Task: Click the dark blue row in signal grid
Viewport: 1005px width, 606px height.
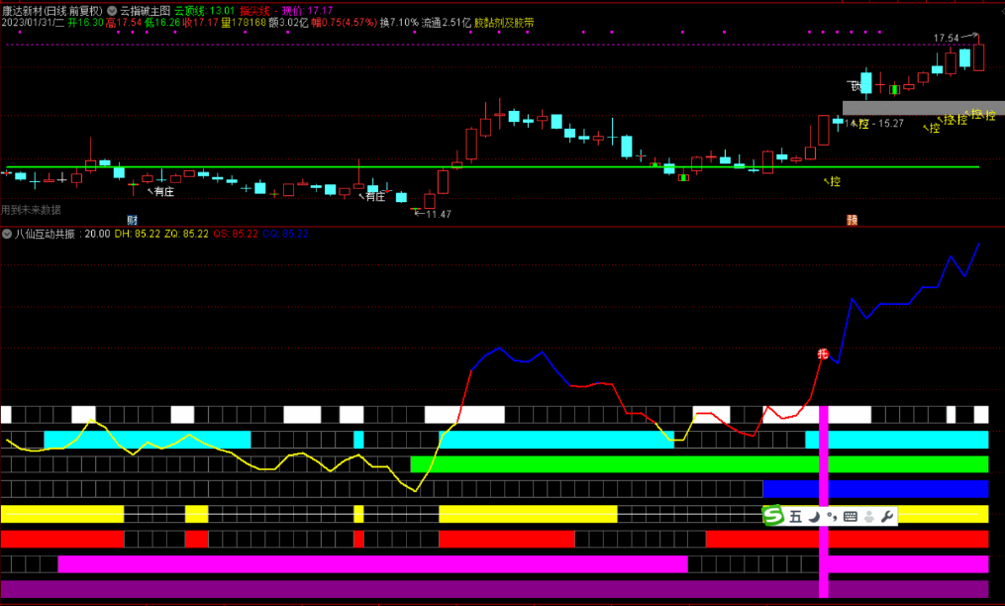Action: tap(875, 489)
